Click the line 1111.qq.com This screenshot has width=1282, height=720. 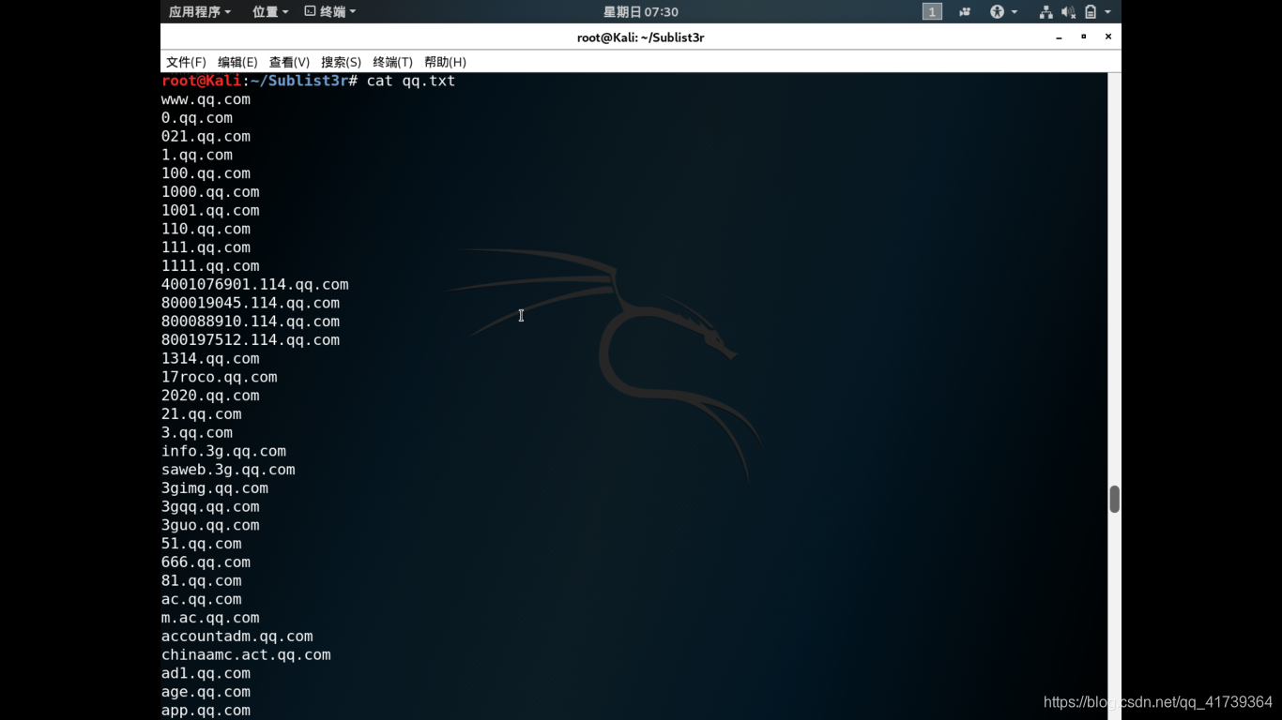(210, 266)
